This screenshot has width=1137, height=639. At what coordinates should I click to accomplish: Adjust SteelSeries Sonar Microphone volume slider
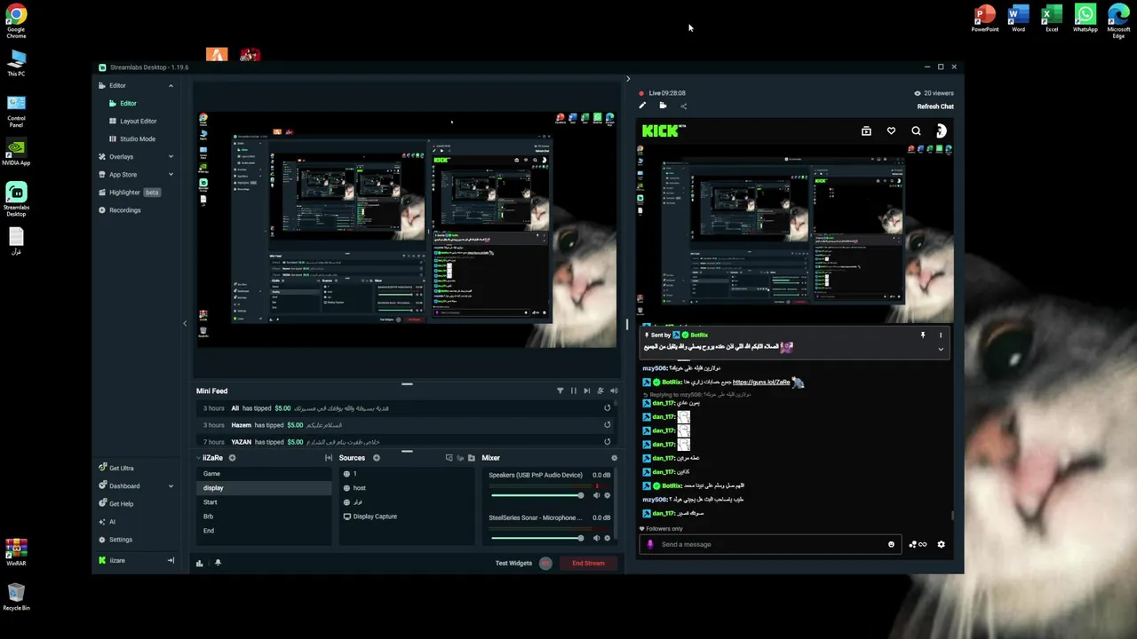click(x=537, y=538)
